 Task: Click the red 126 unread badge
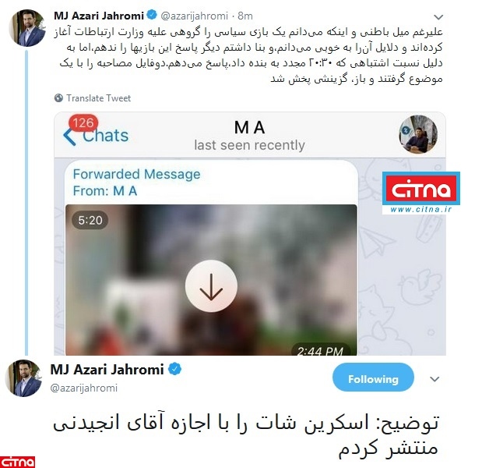coord(83,123)
